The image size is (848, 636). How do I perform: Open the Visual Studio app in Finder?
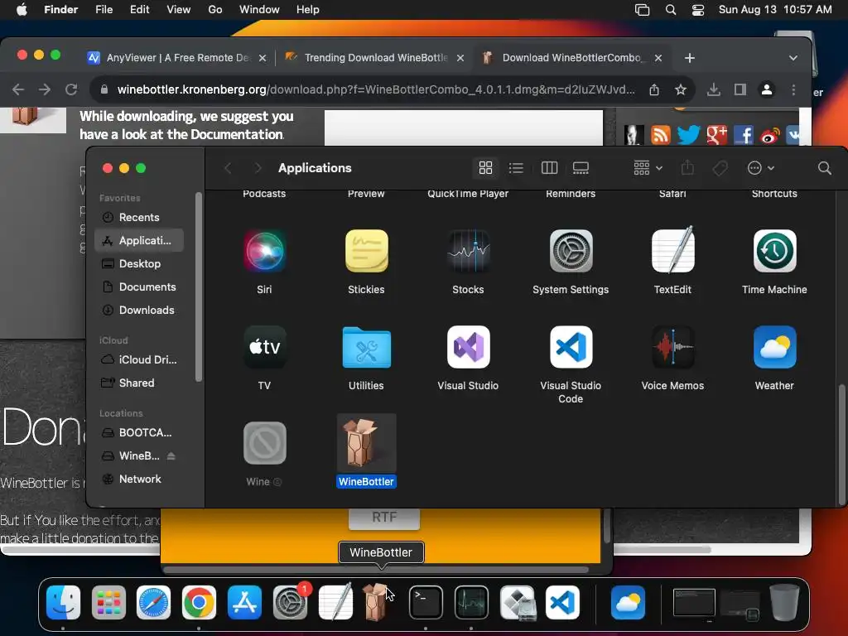[469, 347]
